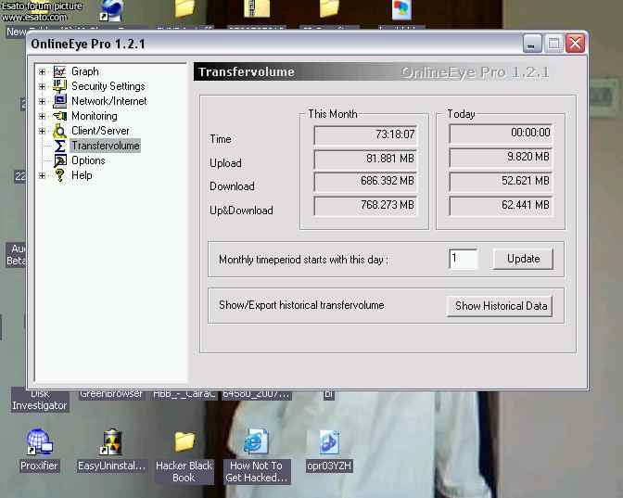Click This Month download value 686.392 MB
This screenshot has height=498, width=623.
tap(365, 182)
